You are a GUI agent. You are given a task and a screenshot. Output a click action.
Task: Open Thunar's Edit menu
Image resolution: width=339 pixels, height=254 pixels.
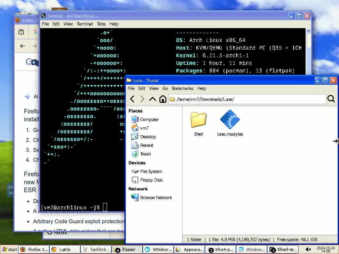click(142, 88)
